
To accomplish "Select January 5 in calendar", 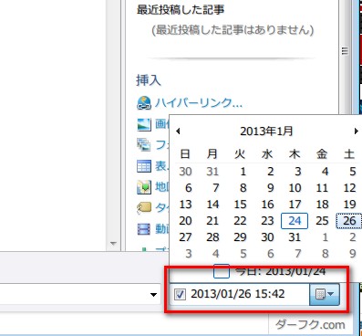I will 352,172.
